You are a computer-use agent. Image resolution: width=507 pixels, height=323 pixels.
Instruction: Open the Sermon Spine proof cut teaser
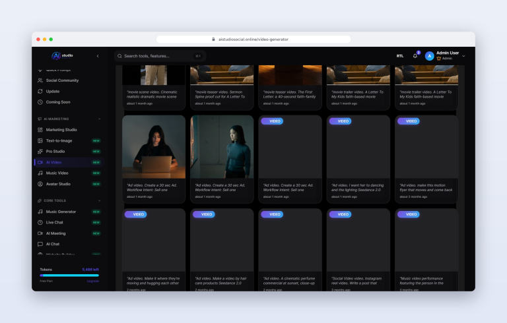click(222, 88)
